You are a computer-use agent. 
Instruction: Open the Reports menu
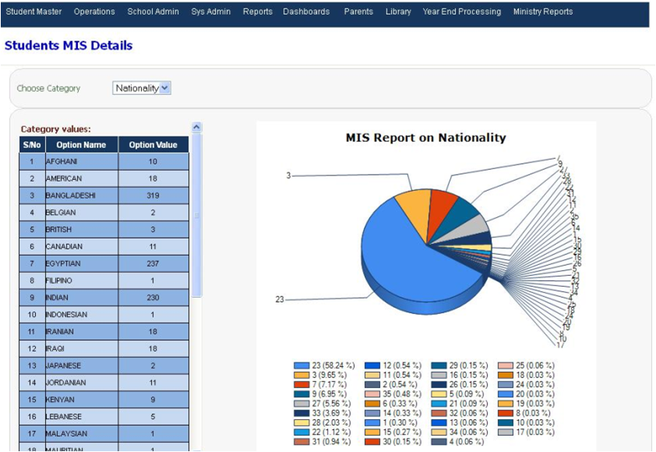tap(257, 12)
